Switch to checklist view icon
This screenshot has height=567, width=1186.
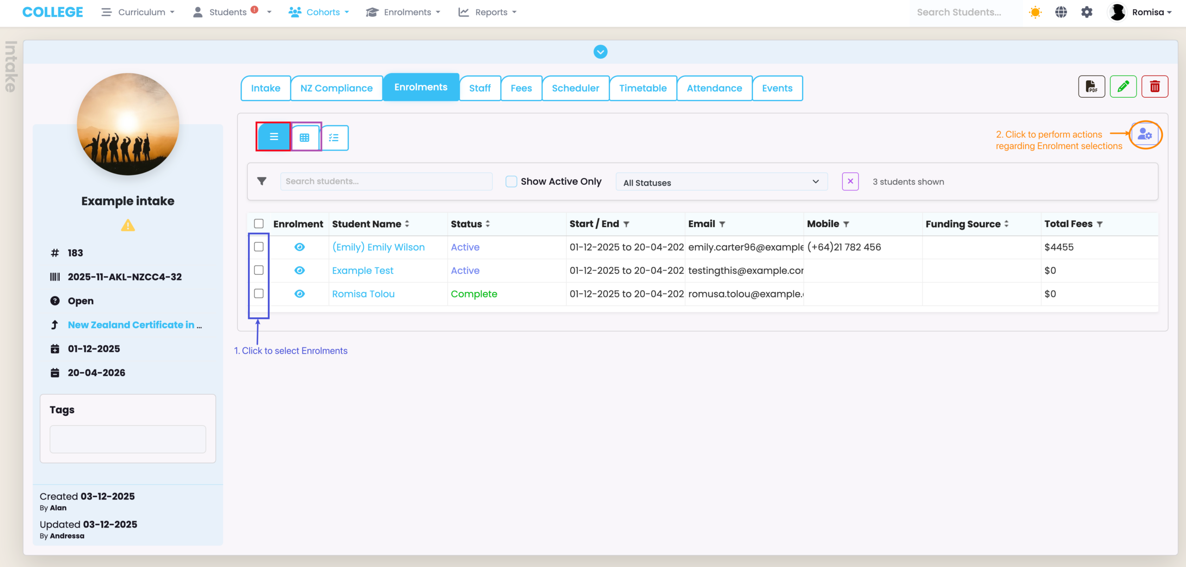pos(334,138)
